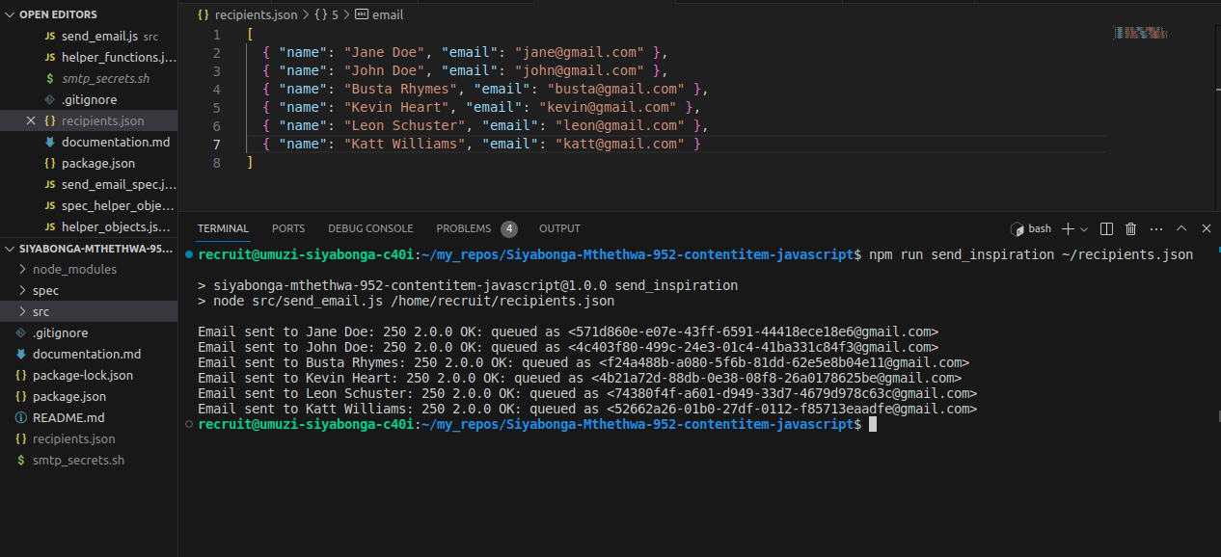This screenshot has height=557, width=1221.
Task: Click the markdown icon next to documentation.md
Action: tap(20, 354)
